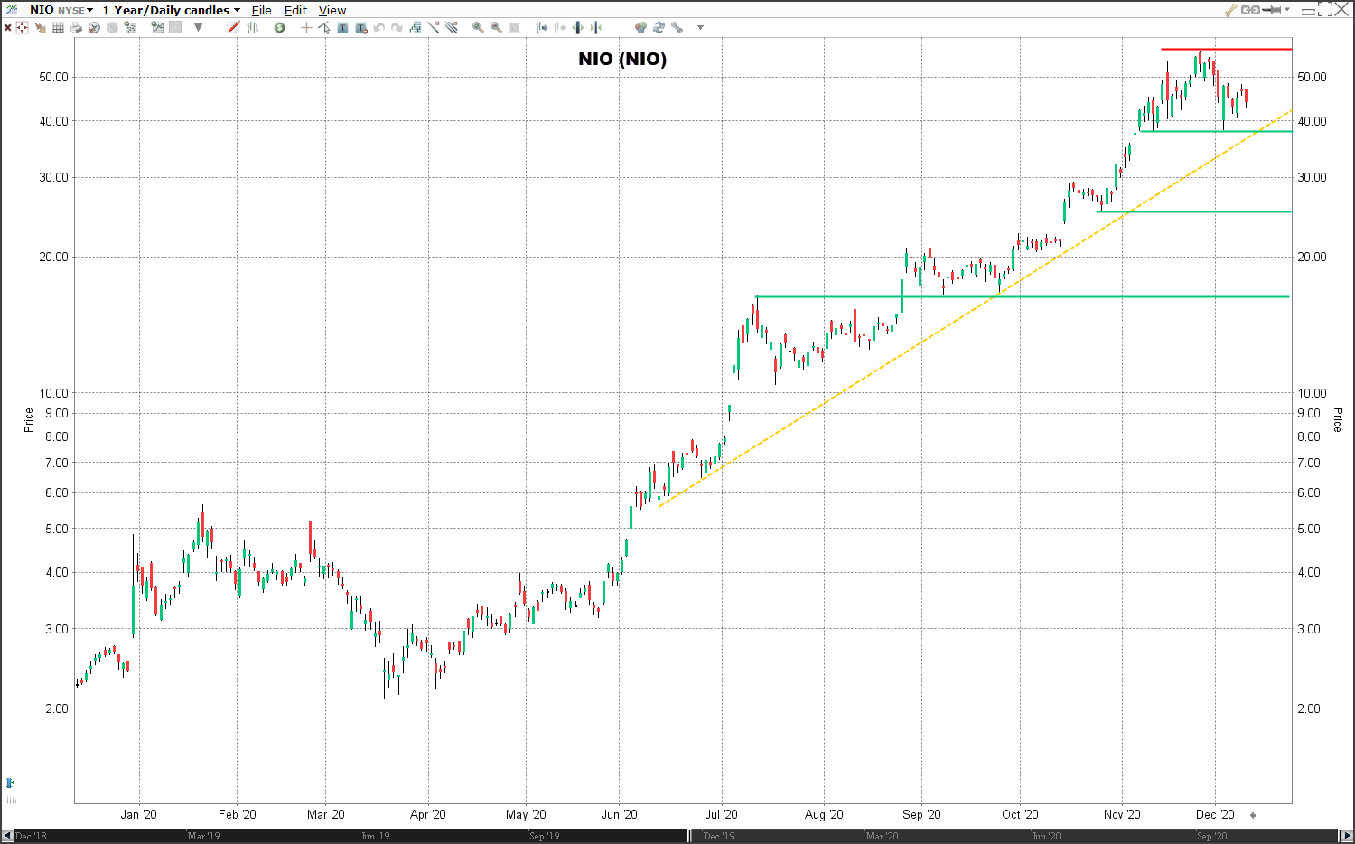Click the undo arrow icon

pyautogui.click(x=379, y=28)
